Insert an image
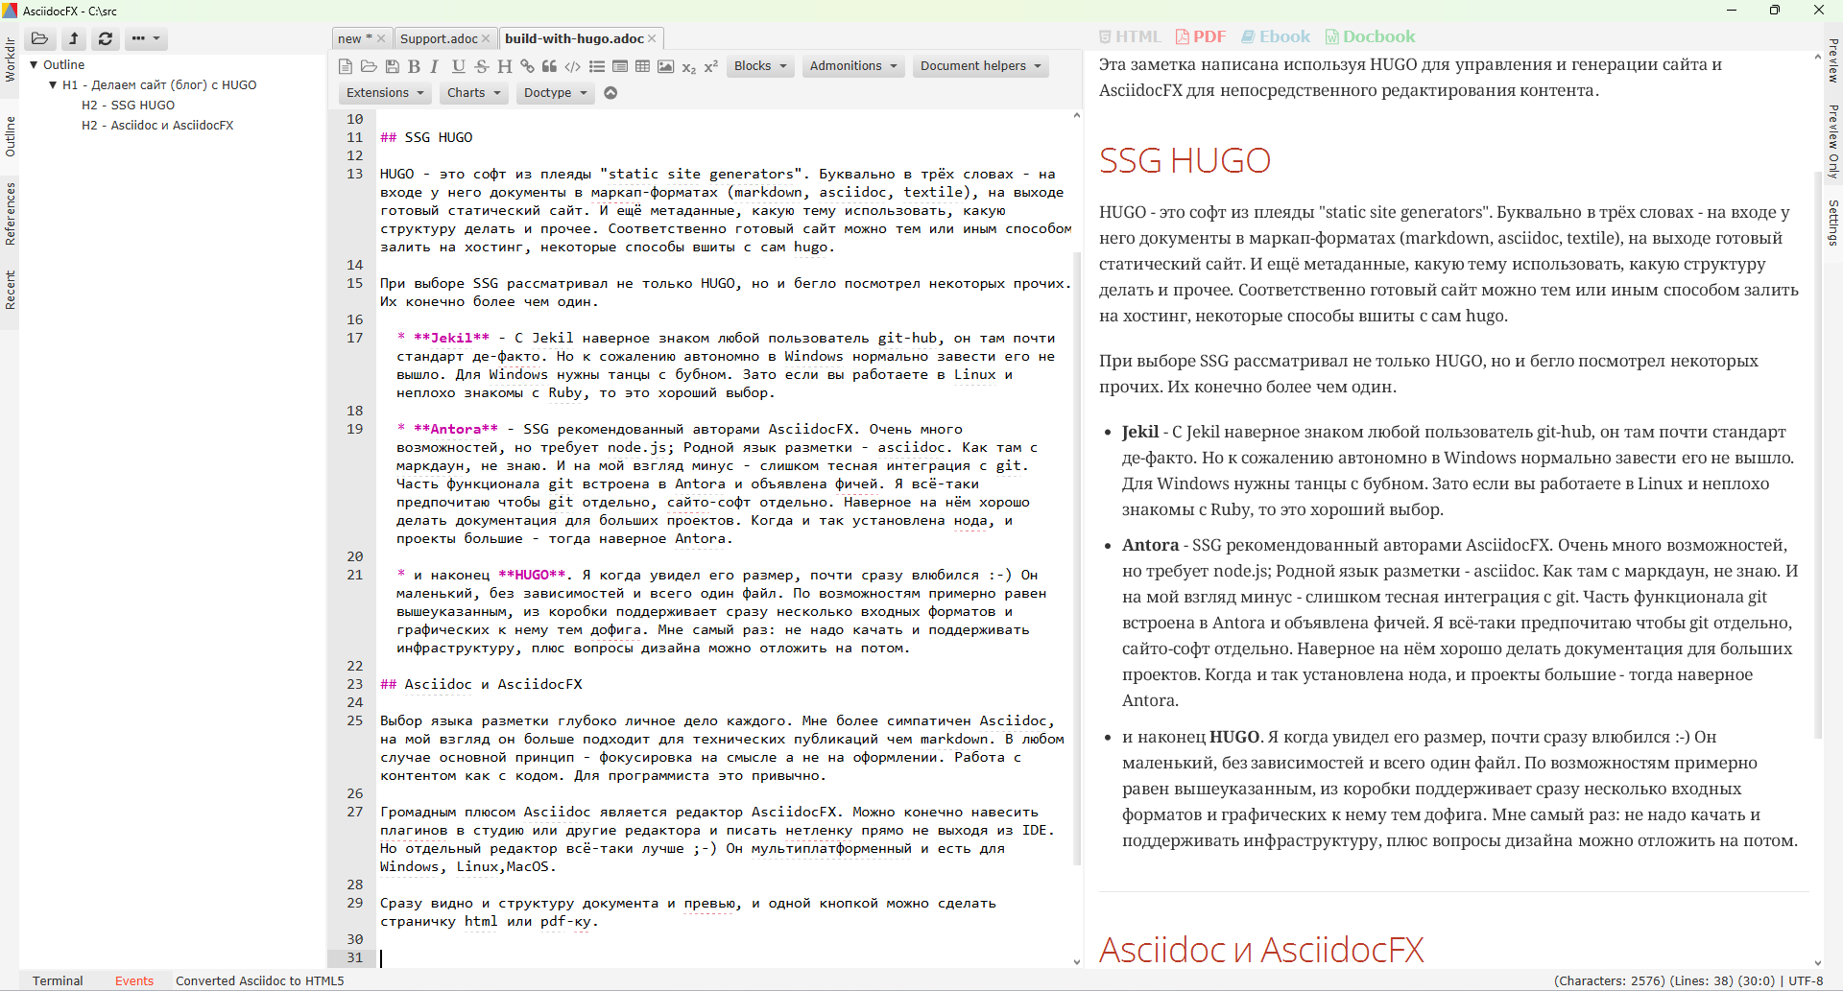 click(665, 66)
